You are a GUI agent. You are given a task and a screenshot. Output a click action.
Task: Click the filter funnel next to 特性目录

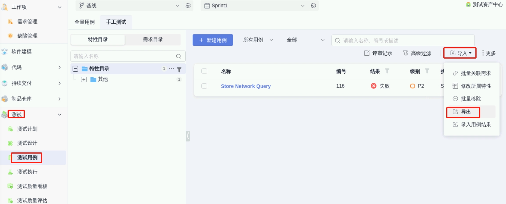point(179,69)
